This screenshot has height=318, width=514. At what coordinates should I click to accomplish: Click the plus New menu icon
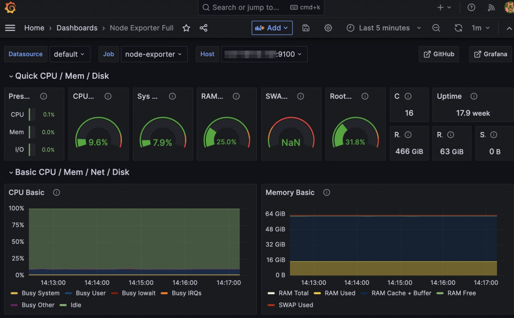tap(444, 7)
